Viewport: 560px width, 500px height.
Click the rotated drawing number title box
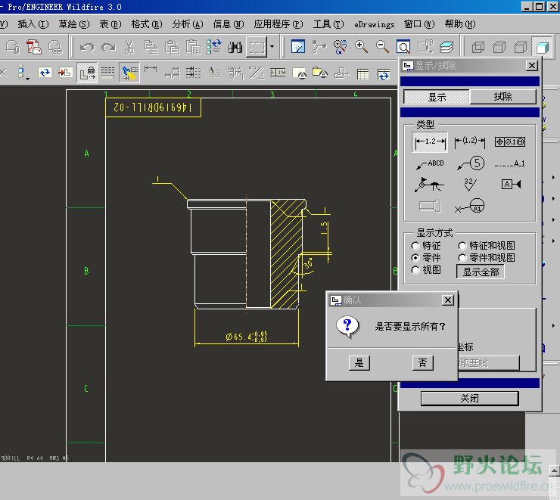coord(153,107)
